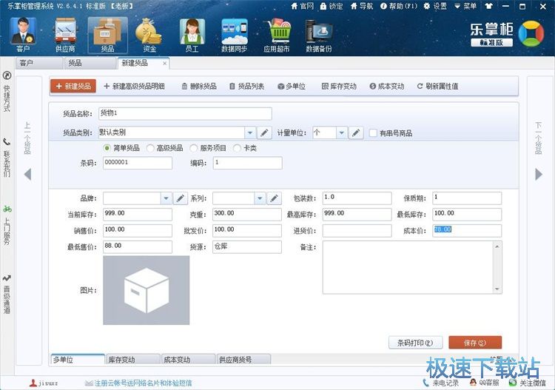Expand the 品牌 dropdown arrow
The image size is (555, 390).
pos(166,198)
